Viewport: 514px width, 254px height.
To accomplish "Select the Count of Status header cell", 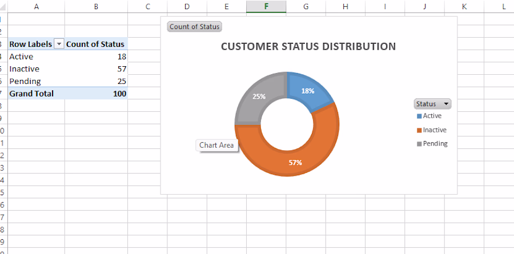I will pos(96,45).
